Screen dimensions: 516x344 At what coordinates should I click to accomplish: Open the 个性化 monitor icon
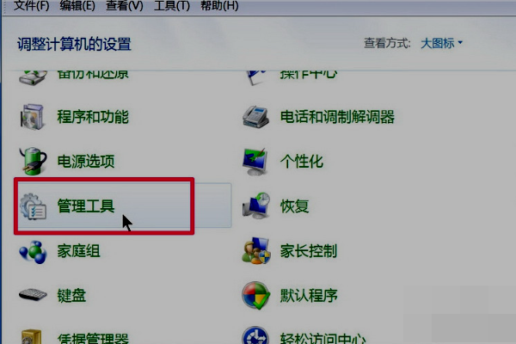(255, 162)
